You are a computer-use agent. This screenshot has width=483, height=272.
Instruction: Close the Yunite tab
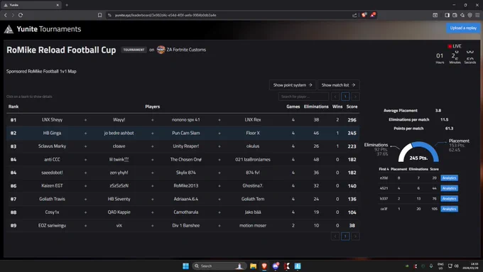click(x=58, y=5)
